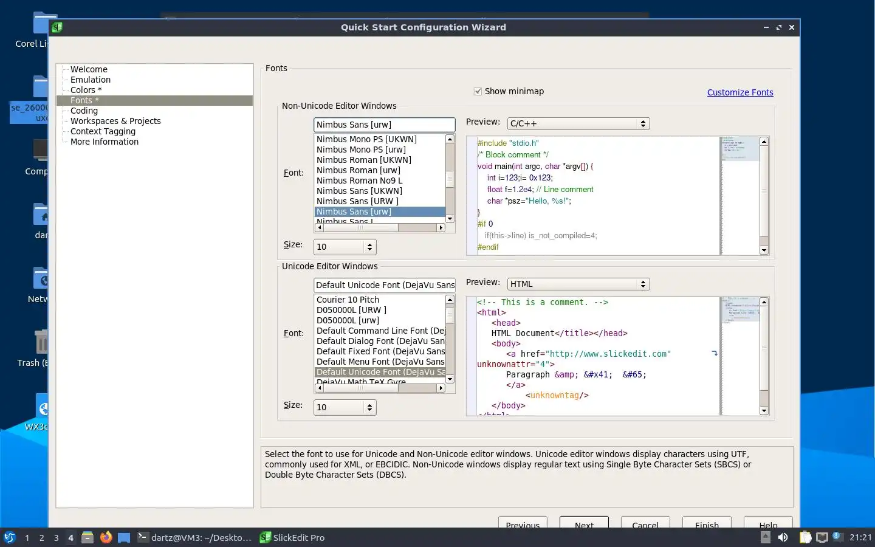Click the Finish wizard button

707,523
